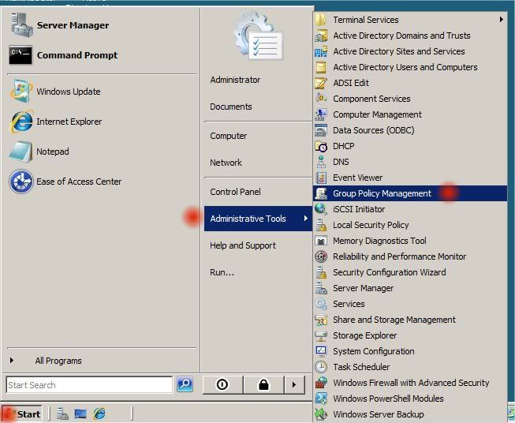
Task: Expand Administrative Tools submenu arrow
Action: pos(306,219)
